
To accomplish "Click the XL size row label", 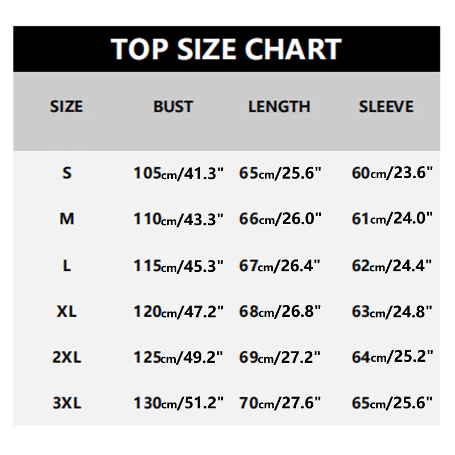I will pyautogui.click(x=67, y=311).
